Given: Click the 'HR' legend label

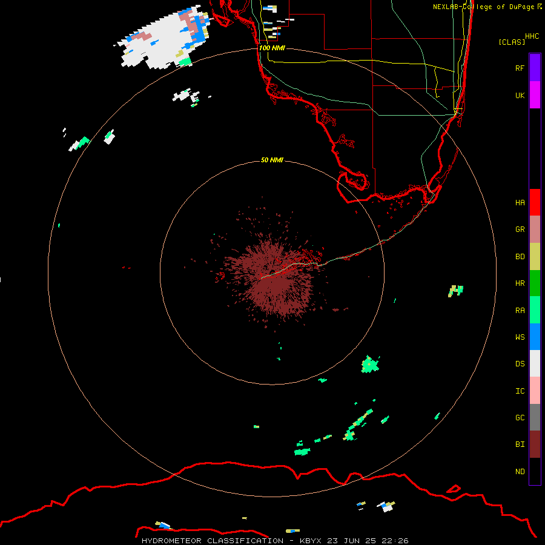Looking at the screenshot, I should pyautogui.click(x=520, y=283).
